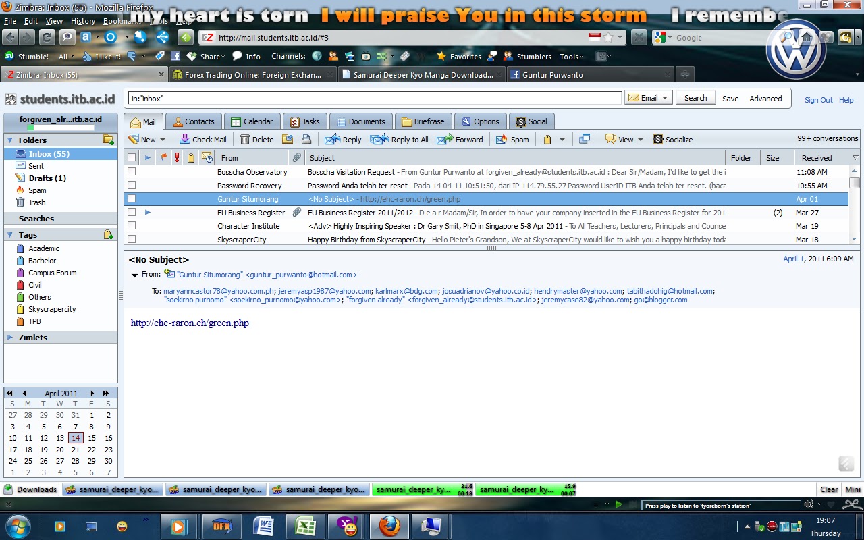This screenshot has height=540, width=864.
Task: Tick the checkbox for Password Recovery email
Action: click(132, 185)
